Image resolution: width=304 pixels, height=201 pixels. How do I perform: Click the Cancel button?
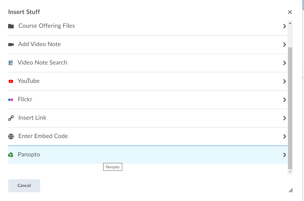[x=24, y=185]
